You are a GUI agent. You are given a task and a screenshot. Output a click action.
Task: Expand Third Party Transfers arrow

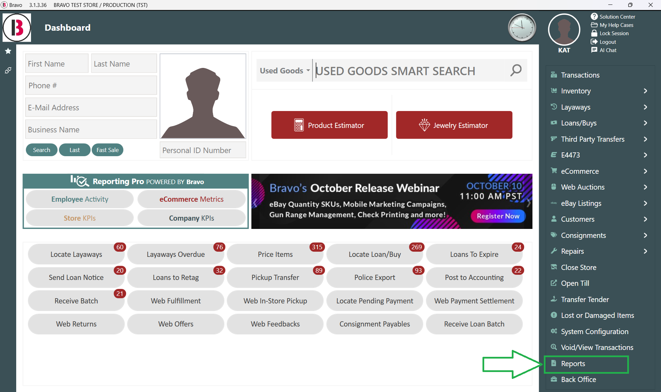(645, 139)
